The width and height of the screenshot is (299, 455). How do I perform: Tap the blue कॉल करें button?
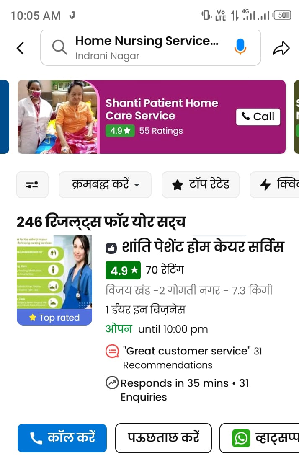point(62,438)
